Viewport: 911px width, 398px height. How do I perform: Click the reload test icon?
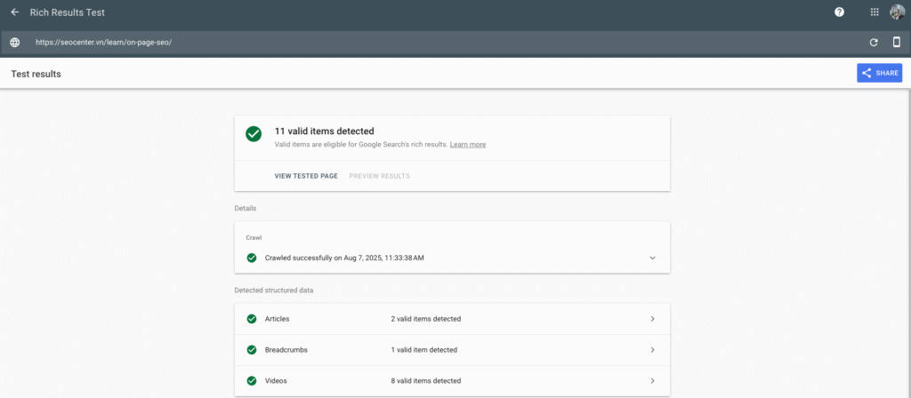point(874,42)
